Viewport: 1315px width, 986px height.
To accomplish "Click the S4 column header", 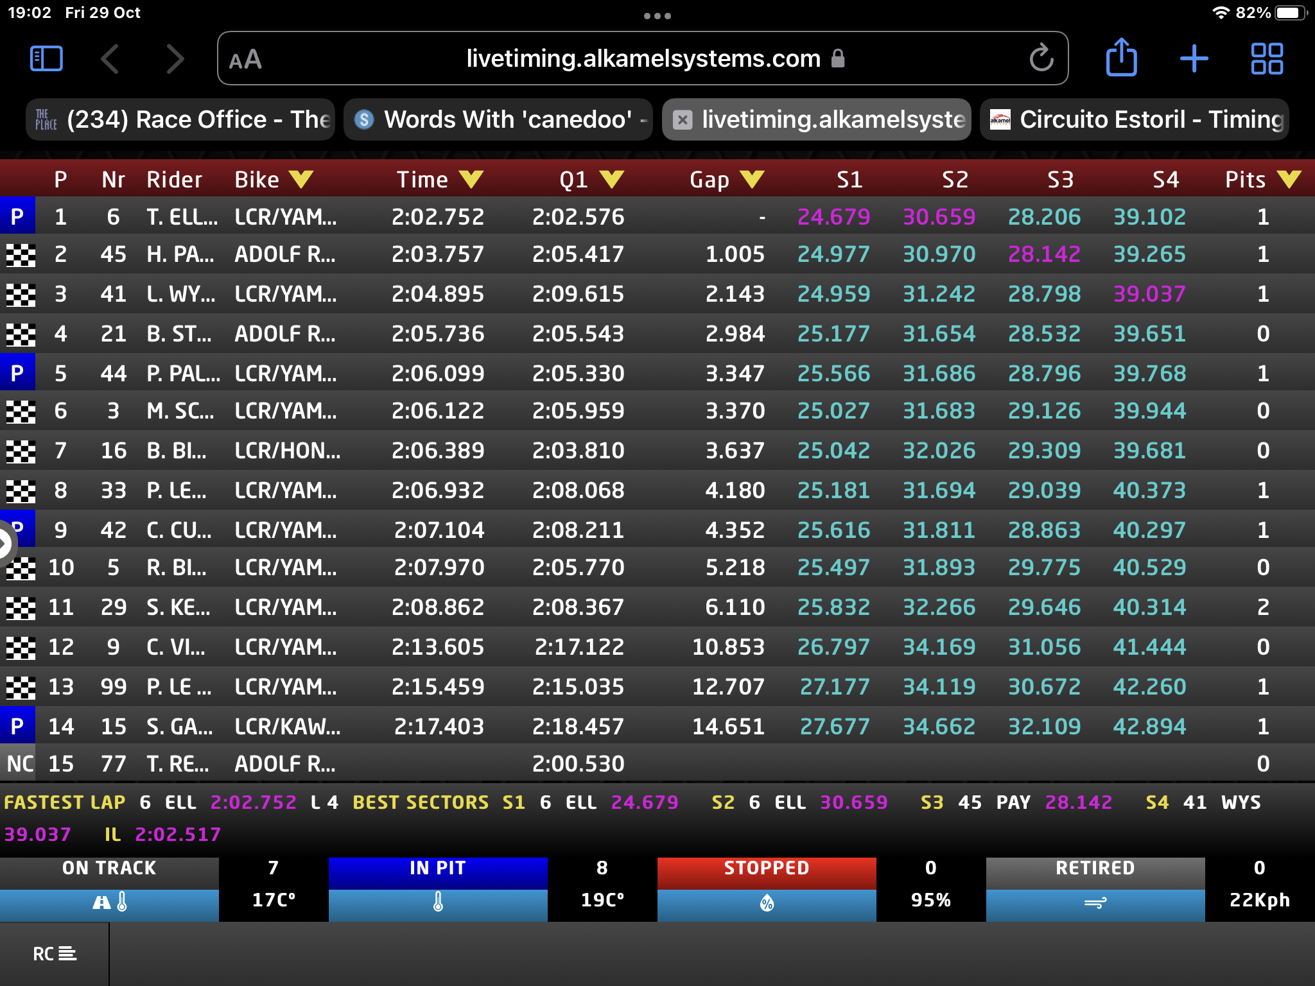I will click(1165, 180).
